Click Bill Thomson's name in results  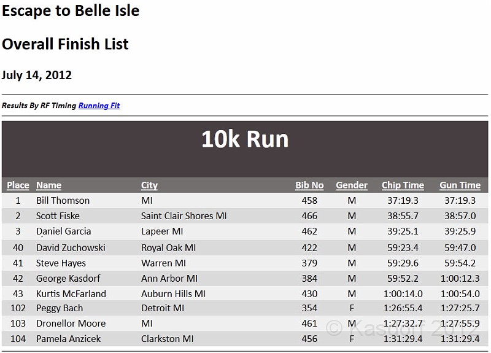coord(63,201)
